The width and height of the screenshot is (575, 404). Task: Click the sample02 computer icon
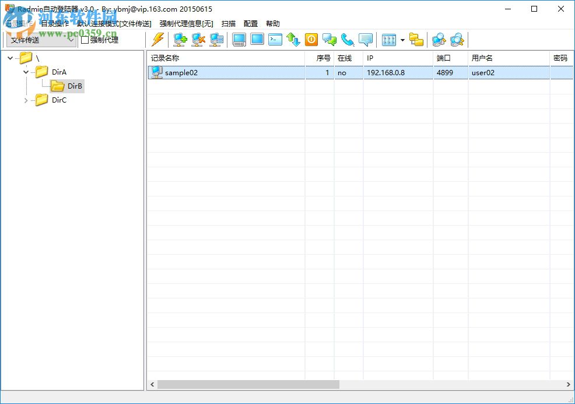click(157, 72)
